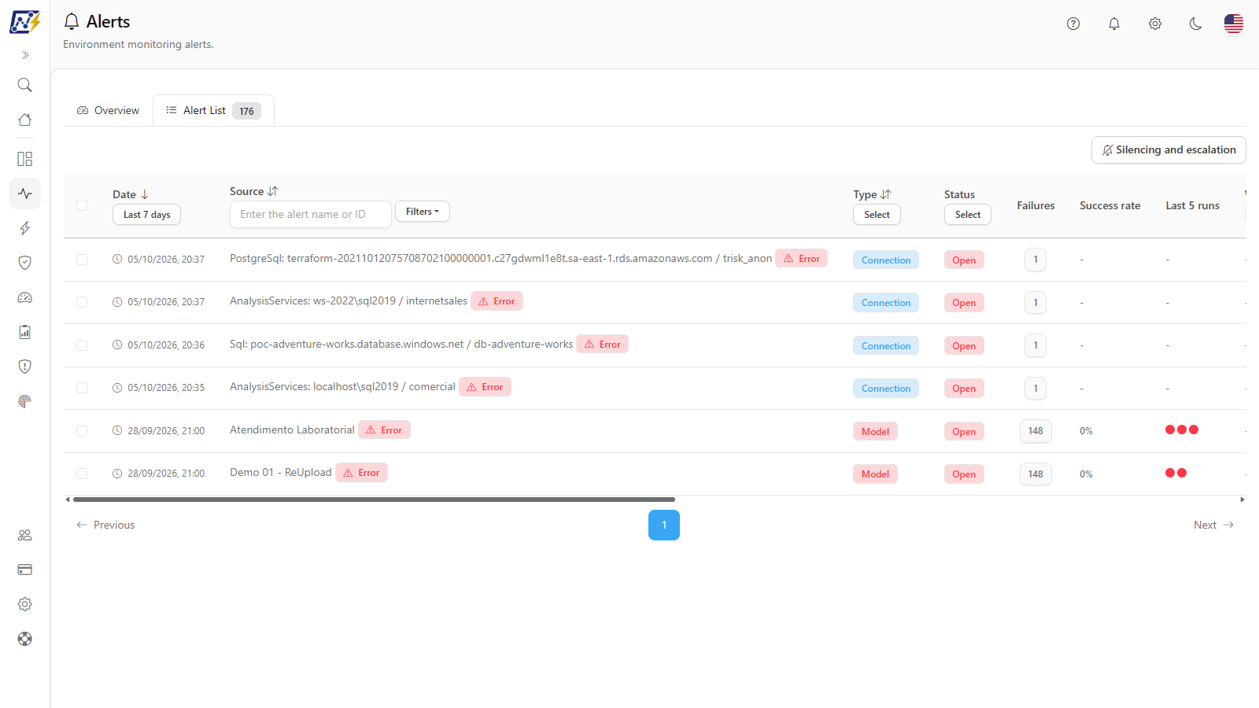Open help question mark icon in header
Screen dimensions: 1259x708
(x=1073, y=24)
